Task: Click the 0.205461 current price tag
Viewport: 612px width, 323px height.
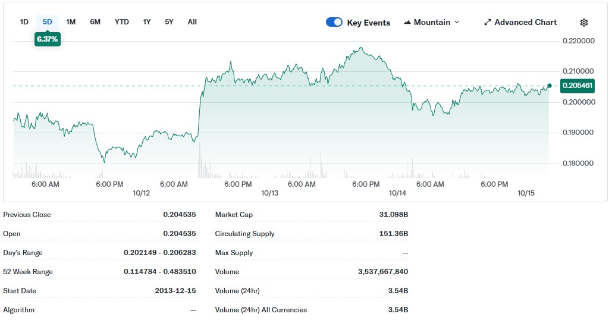Action: pyautogui.click(x=577, y=86)
